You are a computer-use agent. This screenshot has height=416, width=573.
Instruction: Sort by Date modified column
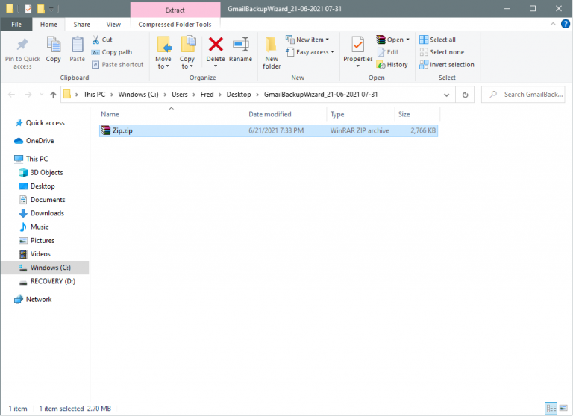[x=286, y=114]
